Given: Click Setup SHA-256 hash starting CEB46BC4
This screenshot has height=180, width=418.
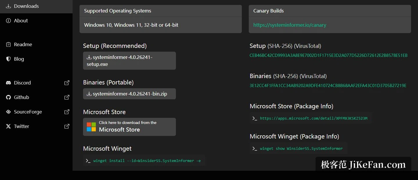Looking at the screenshot, I should pos(329,55).
